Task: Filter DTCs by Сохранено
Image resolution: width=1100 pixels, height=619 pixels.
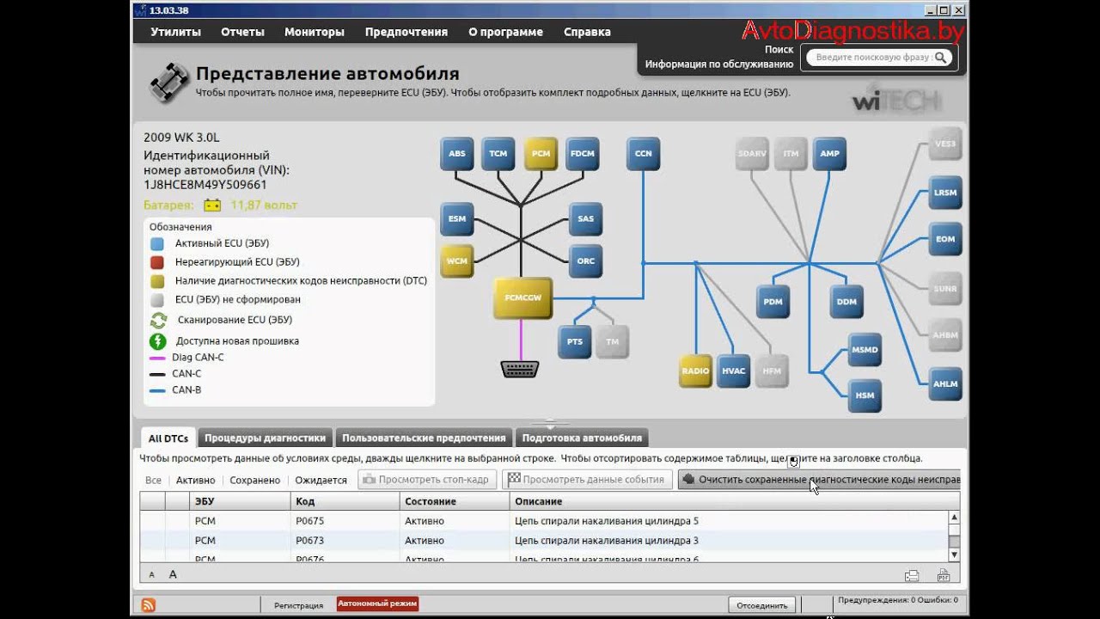Action: pos(255,480)
